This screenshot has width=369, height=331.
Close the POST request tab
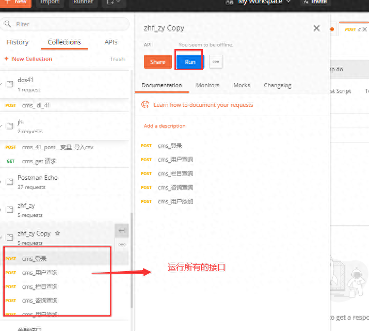[x=364, y=29]
